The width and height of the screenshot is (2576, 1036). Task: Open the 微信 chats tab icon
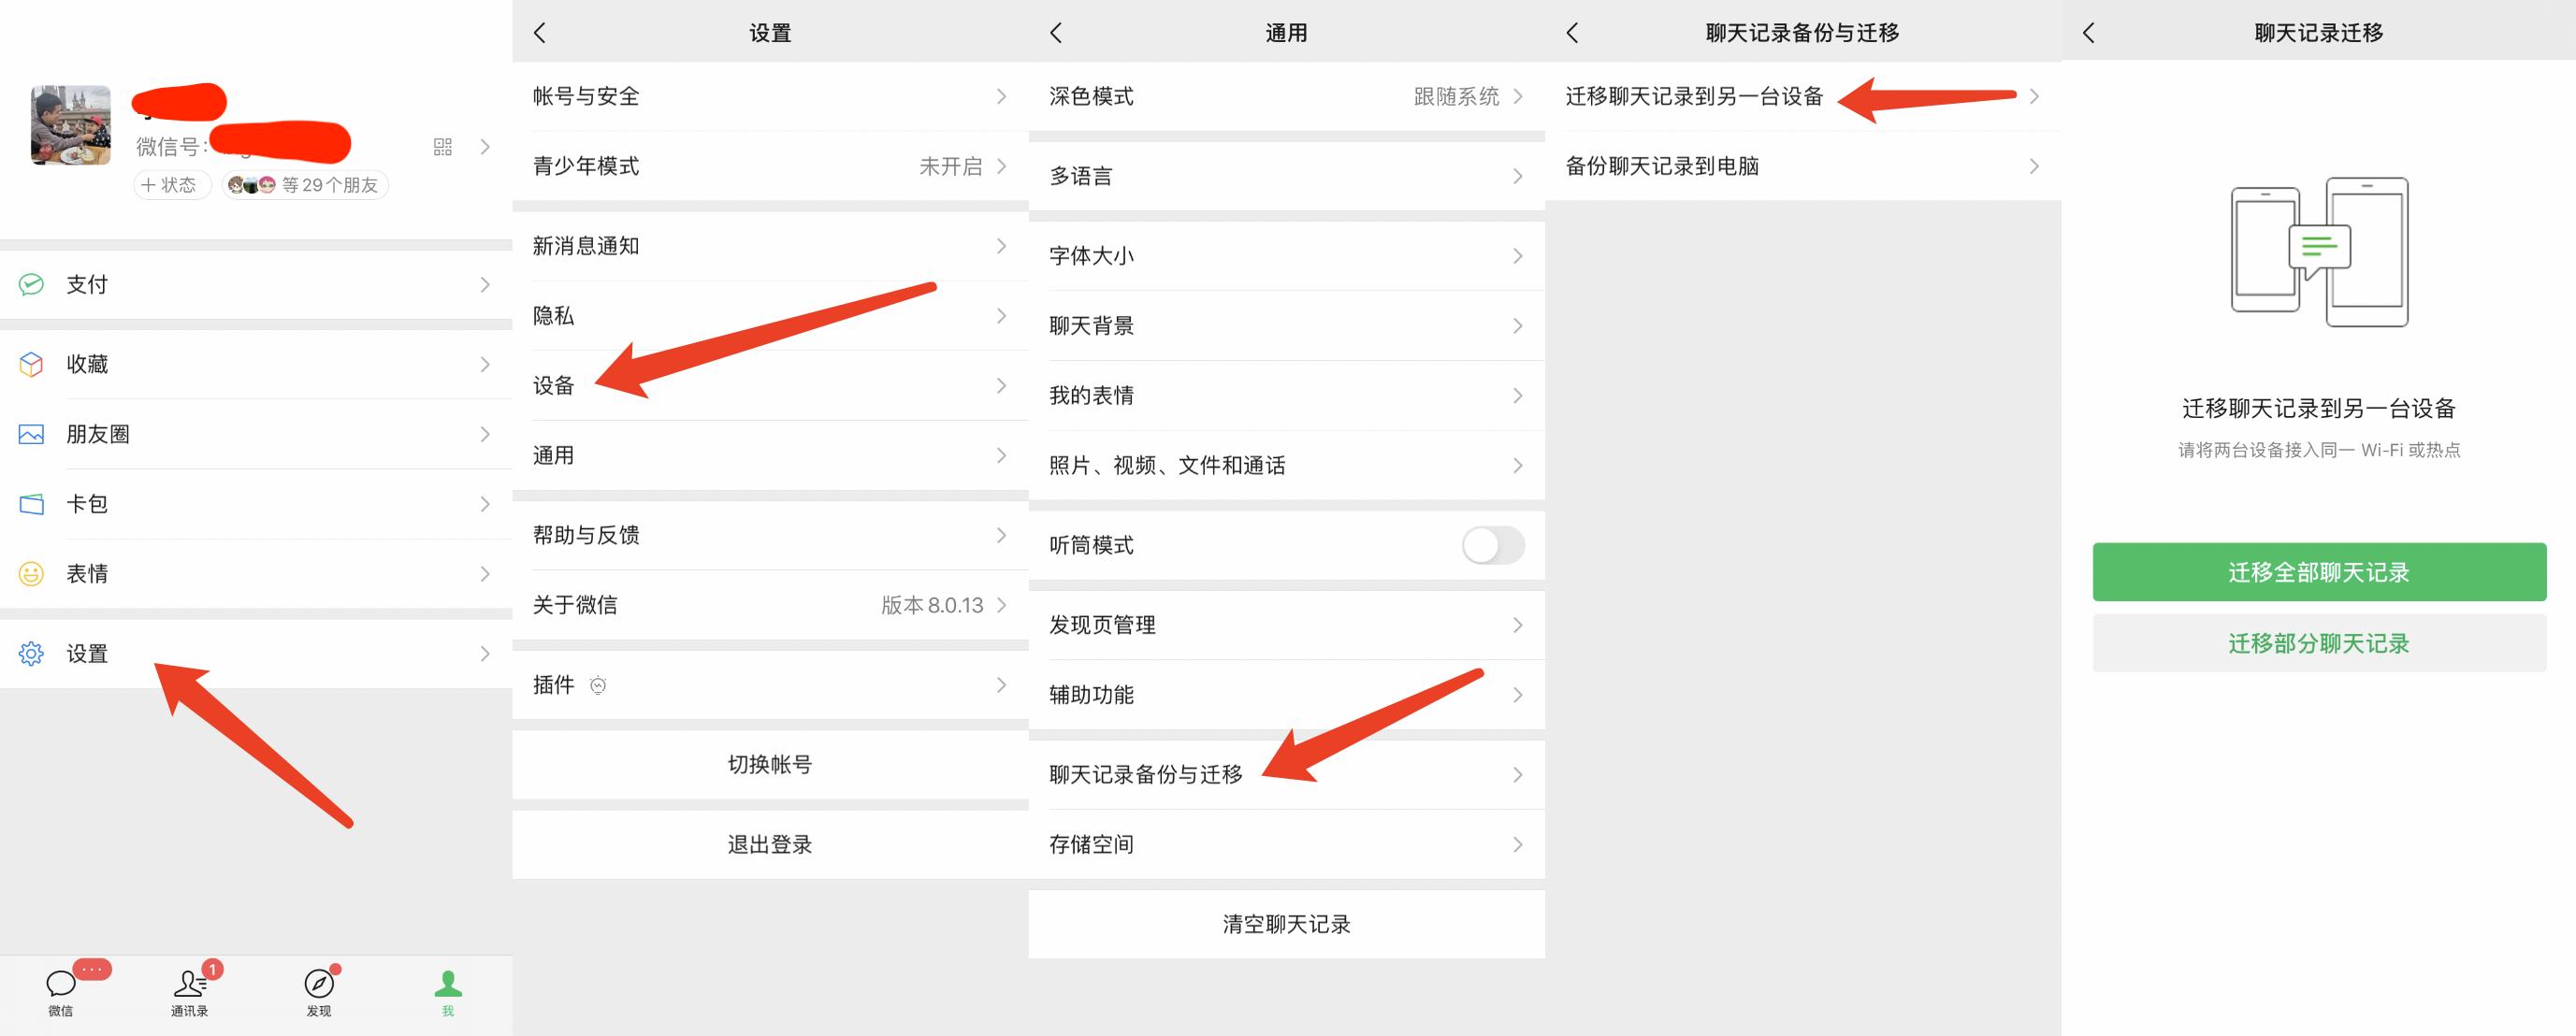point(62,983)
